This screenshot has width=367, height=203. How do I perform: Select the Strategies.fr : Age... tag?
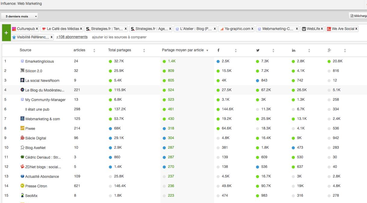(x=151, y=29)
